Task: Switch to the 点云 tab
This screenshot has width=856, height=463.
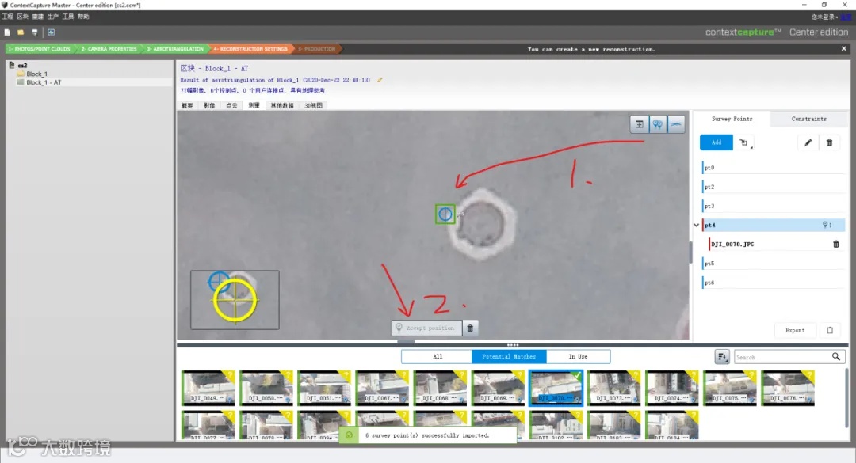Action: click(232, 105)
